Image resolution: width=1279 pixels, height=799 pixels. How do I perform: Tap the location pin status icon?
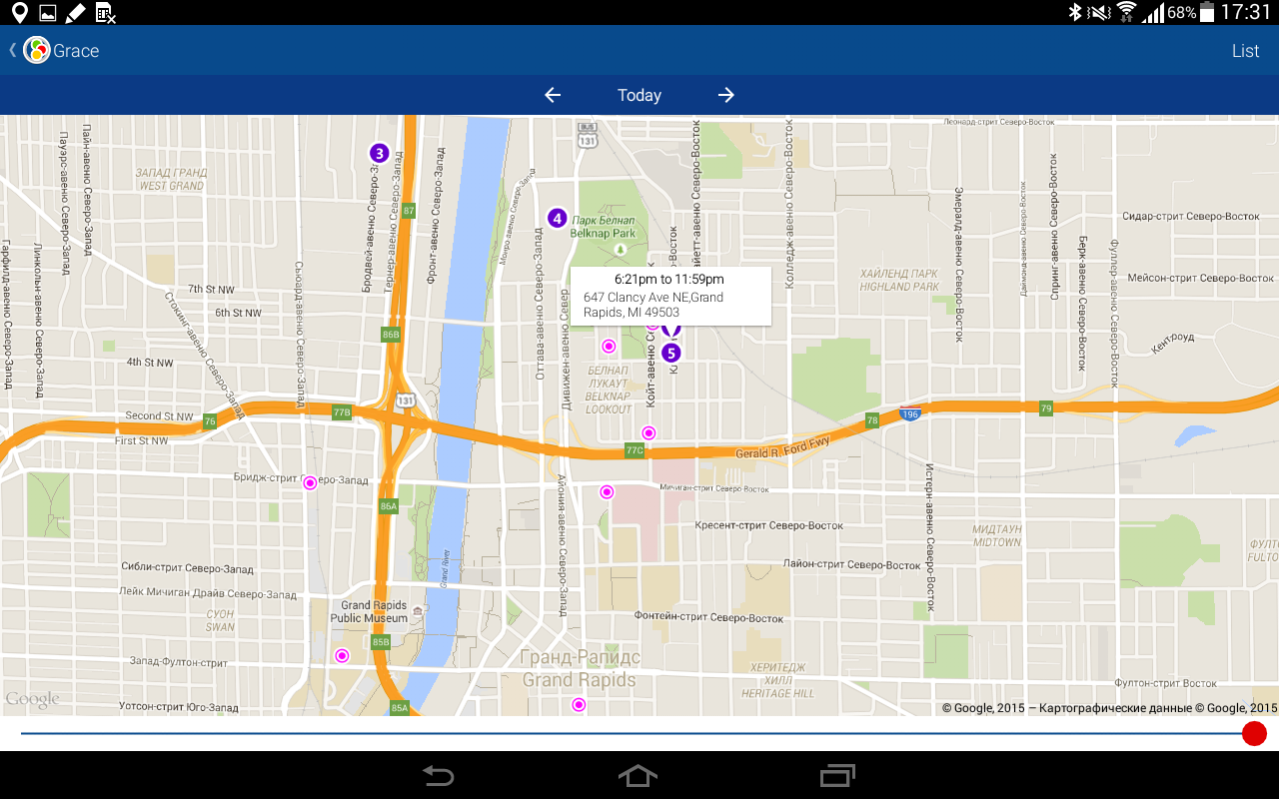pos(19,12)
